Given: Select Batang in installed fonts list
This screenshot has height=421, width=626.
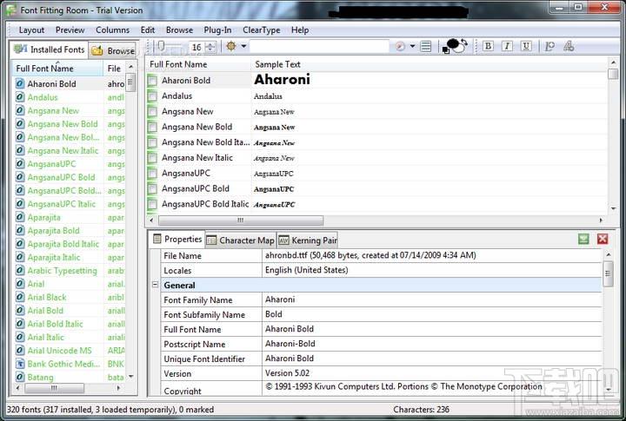Looking at the screenshot, I should 40,377.
